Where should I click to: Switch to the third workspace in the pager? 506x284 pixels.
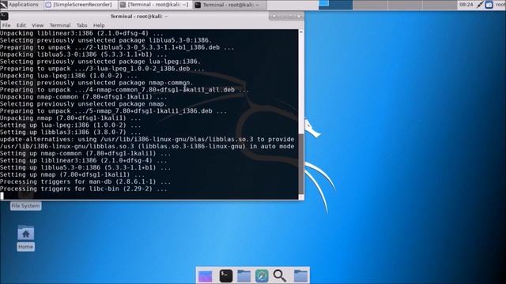(x=405, y=5)
